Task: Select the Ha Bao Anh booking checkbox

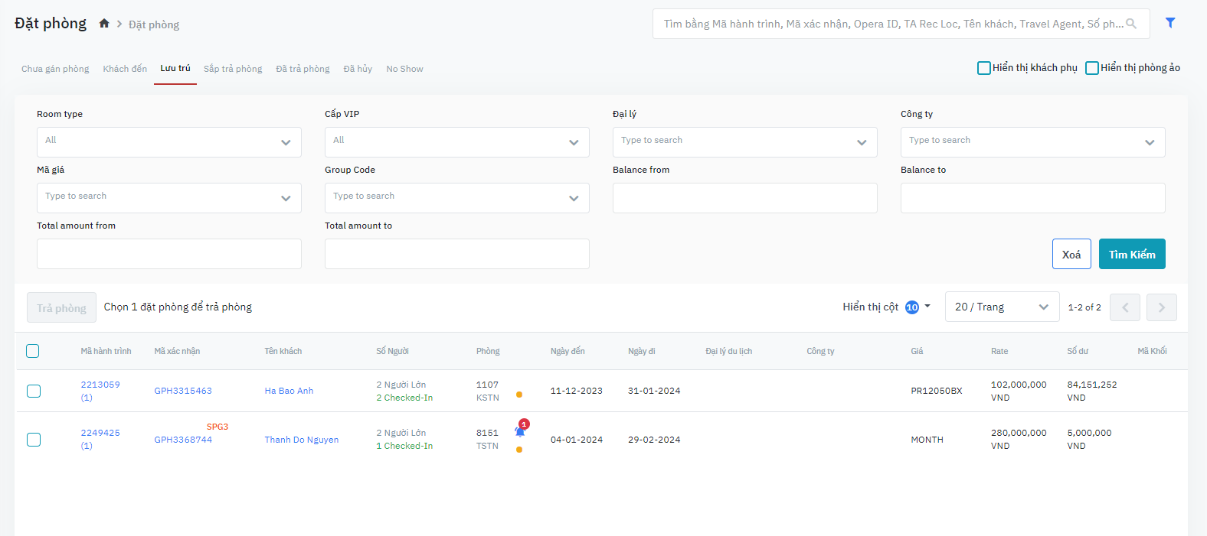Action: (34, 391)
